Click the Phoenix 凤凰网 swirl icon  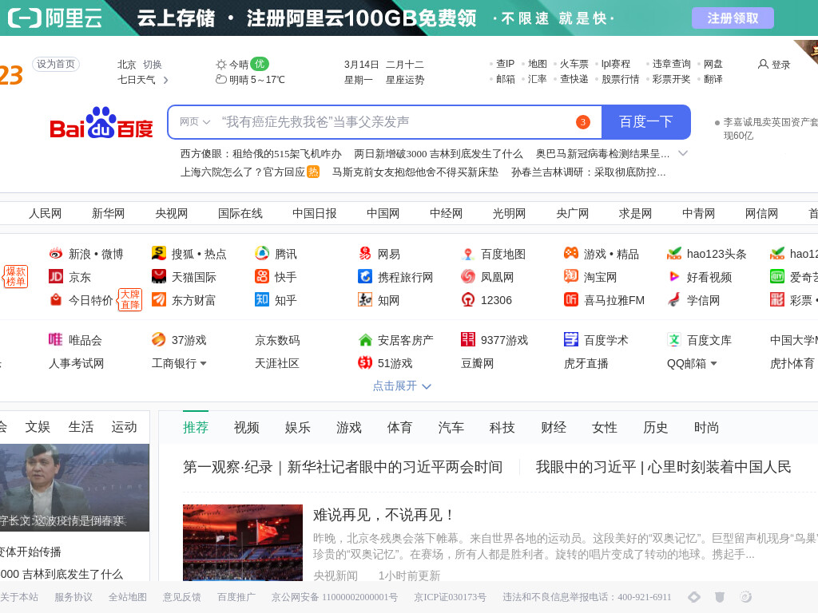(468, 276)
